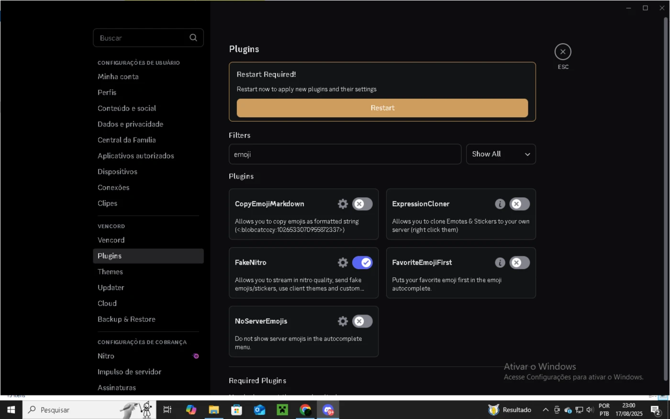This screenshot has height=419, width=670.
Task: Open File Explorer from taskbar
Action: (x=214, y=410)
